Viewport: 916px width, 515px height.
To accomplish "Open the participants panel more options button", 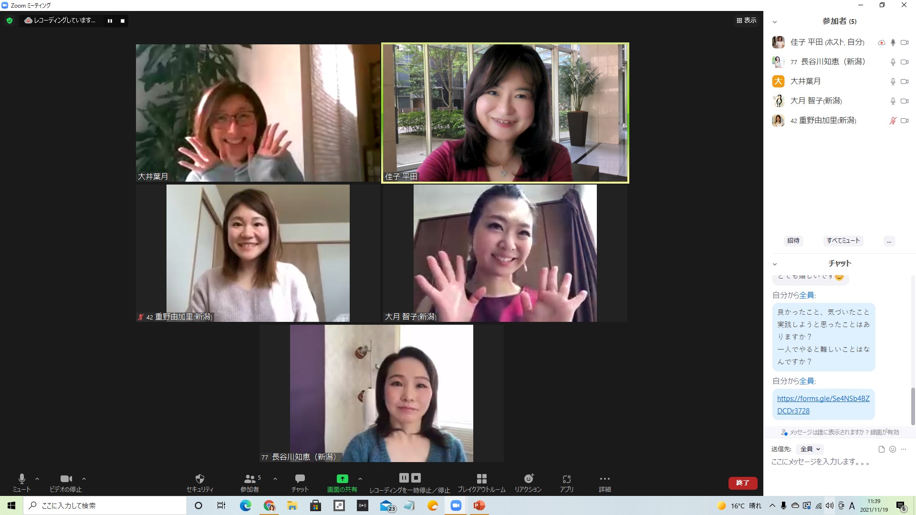I will (889, 241).
